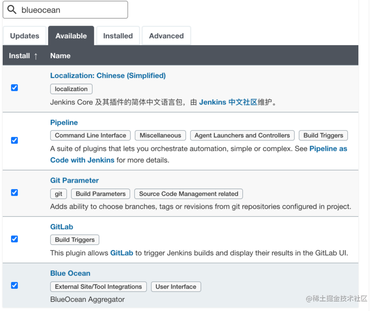The width and height of the screenshot is (376, 311).
Task: Click the Install column sort arrow
Action: (x=36, y=56)
